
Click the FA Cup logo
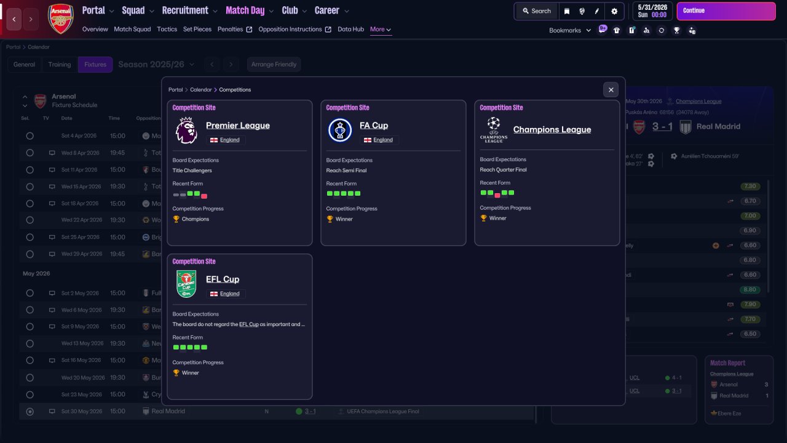pyautogui.click(x=340, y=130)
